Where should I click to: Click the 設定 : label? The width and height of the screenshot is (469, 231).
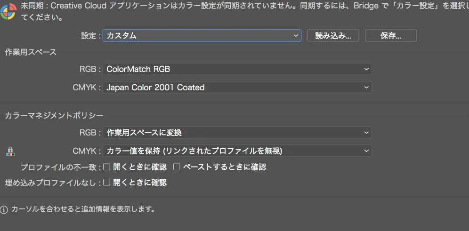[91, 36]
